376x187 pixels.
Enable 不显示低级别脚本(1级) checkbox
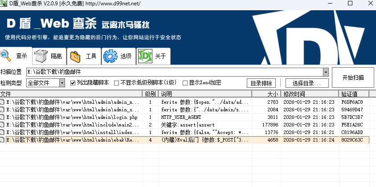coord(117,83)
